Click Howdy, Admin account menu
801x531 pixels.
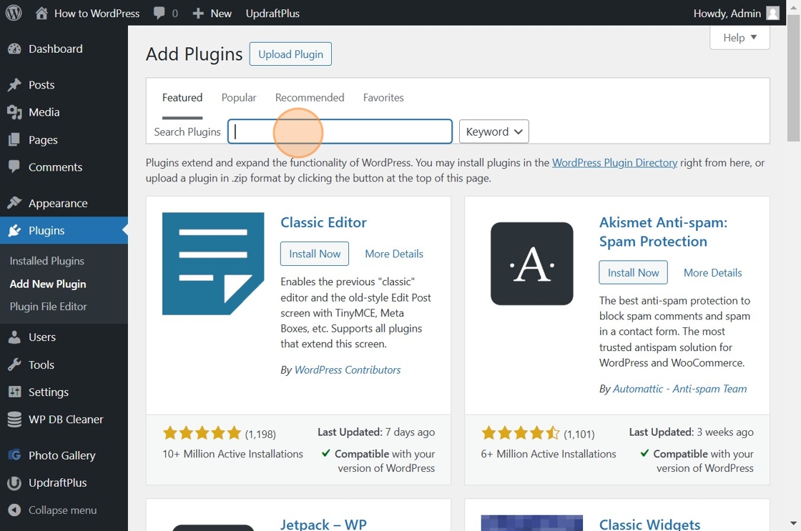coord(736,14)
